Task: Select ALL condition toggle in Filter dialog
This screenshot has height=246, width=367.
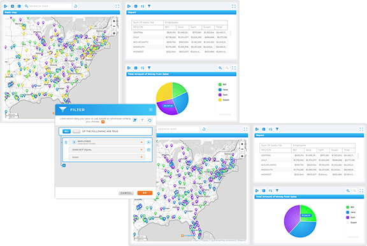Action: click(x=66, y=131)
